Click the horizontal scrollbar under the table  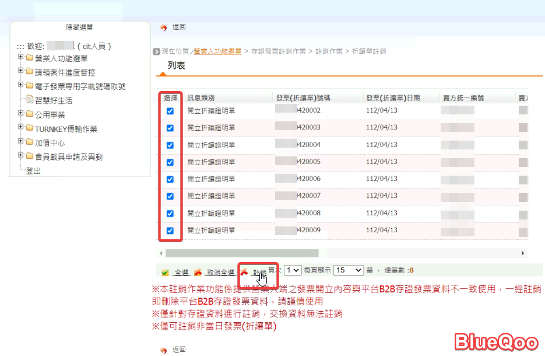(x=242, y=253)
